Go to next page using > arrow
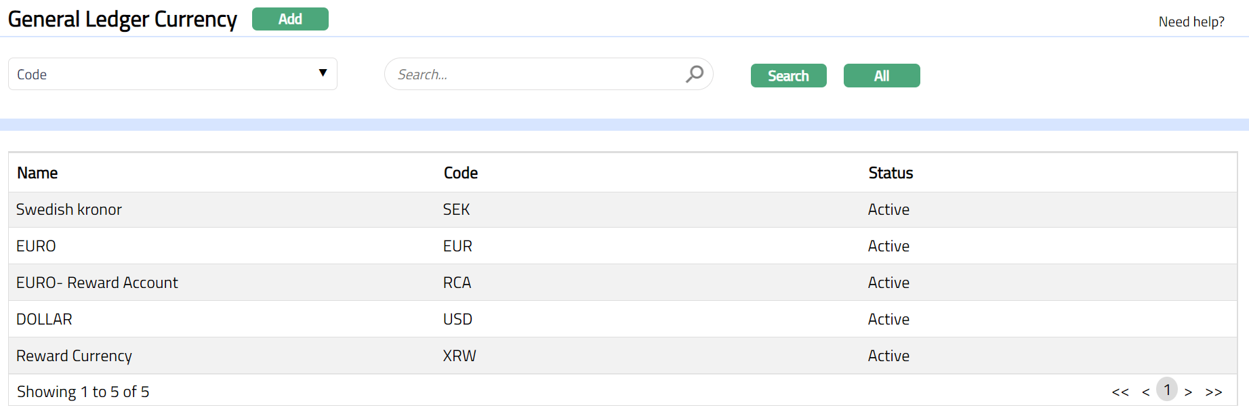 (x=1188, y=392)
